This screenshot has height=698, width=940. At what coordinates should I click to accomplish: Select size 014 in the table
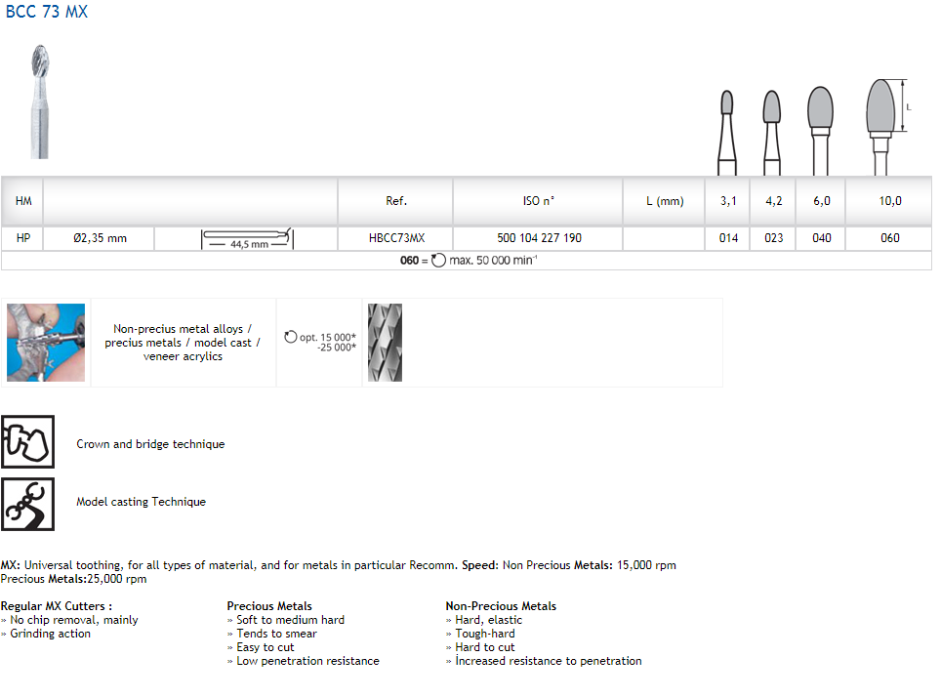(x=728, y=238)
